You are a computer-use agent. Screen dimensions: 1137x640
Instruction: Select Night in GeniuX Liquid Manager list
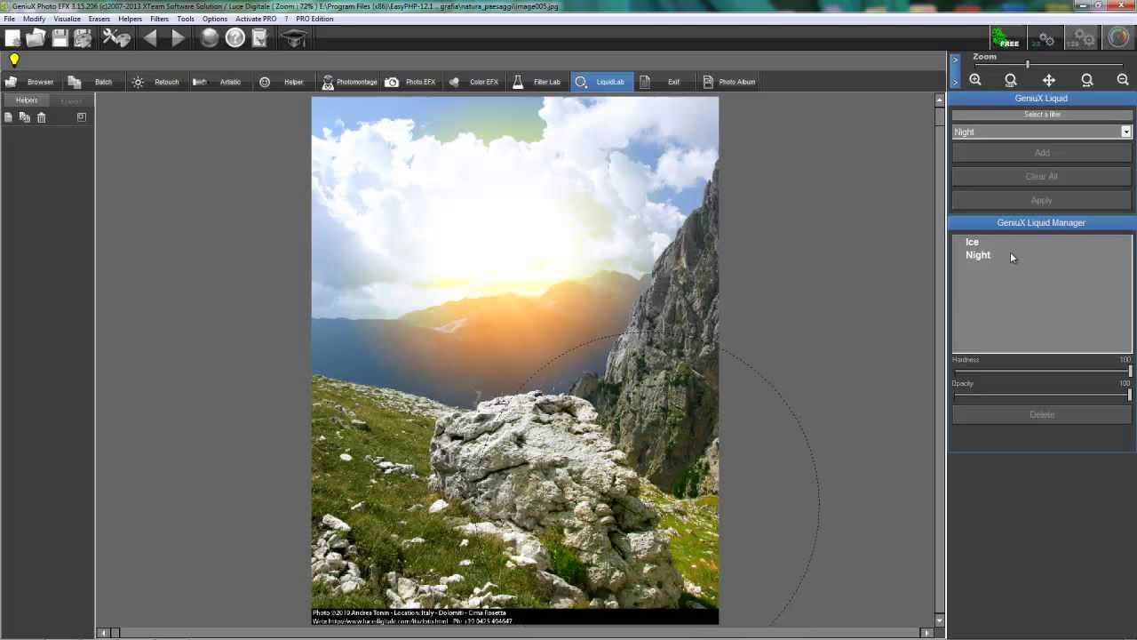[978, 255]
